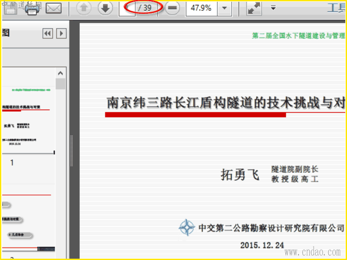Click the current page number field
Screen dimensions: 347x260
[127, 8]
